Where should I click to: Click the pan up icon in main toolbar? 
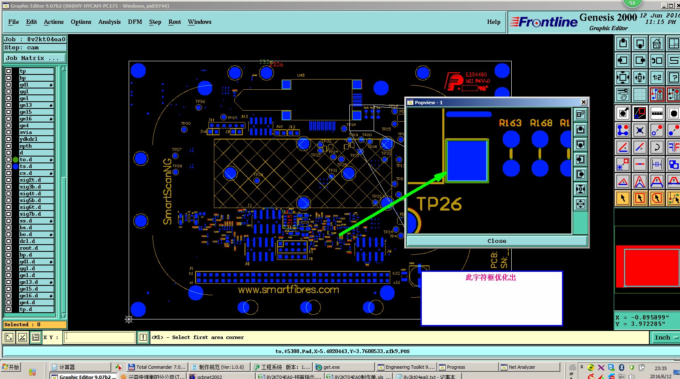pyautogui.click(x=623, y=43)
